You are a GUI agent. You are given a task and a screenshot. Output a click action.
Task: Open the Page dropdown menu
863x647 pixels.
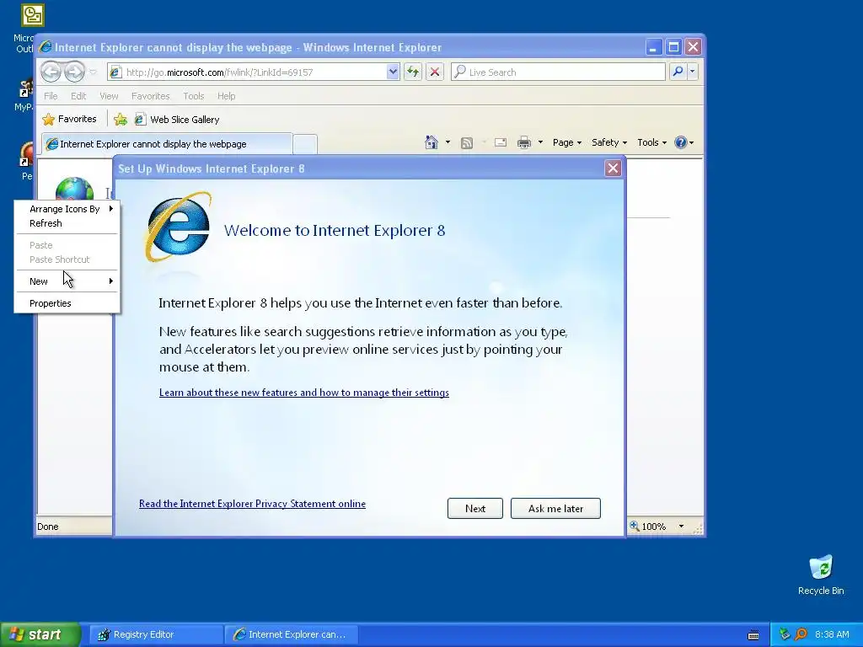tap(567, 142)
